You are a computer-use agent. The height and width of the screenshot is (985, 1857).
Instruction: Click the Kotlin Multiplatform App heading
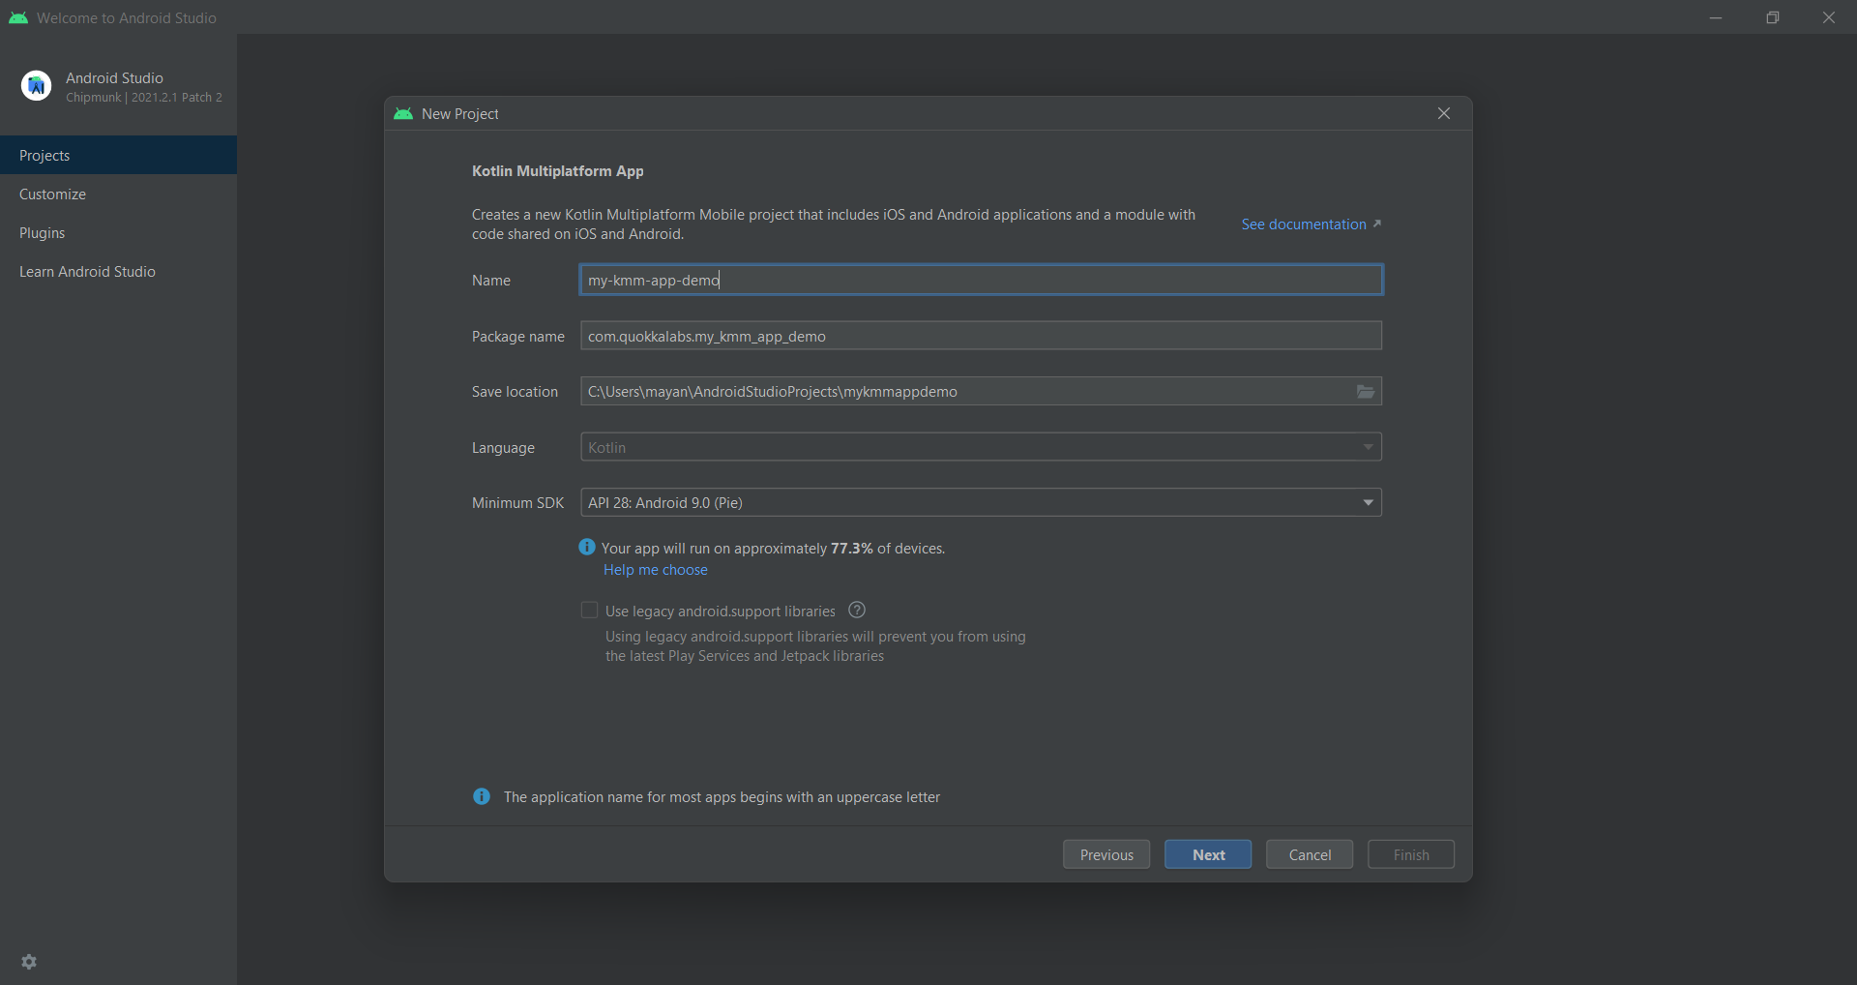tap(558, 170)
